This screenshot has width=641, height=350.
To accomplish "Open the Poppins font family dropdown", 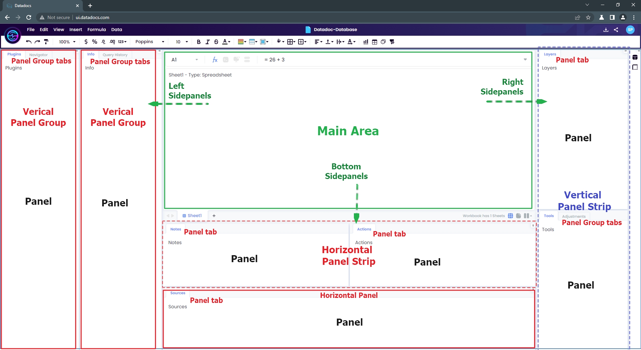I will coord(150,42).
